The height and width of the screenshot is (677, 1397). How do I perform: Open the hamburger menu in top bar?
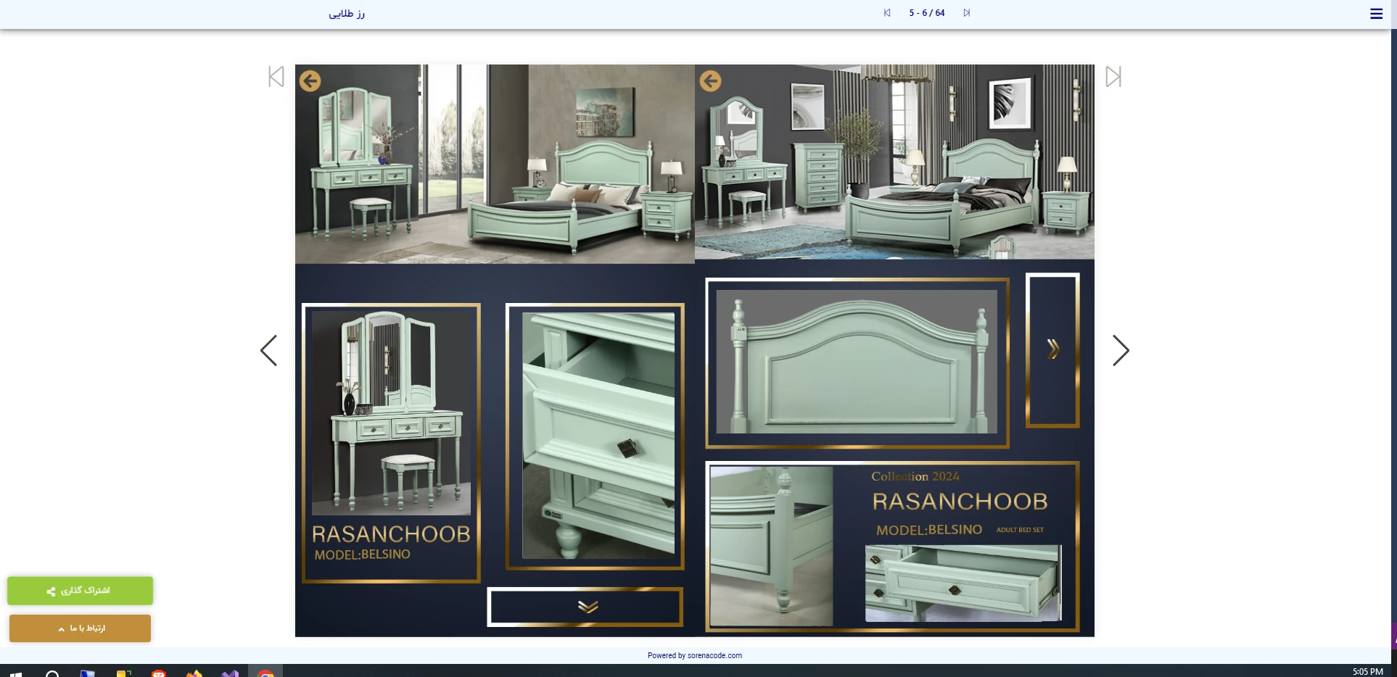click(1375, 14)
